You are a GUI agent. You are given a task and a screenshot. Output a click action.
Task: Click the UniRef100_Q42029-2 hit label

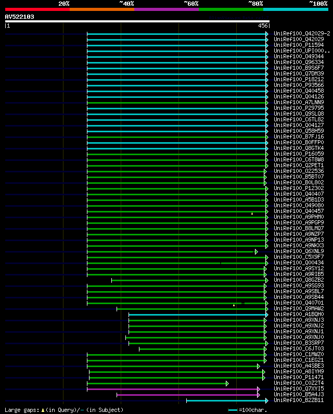302,33
